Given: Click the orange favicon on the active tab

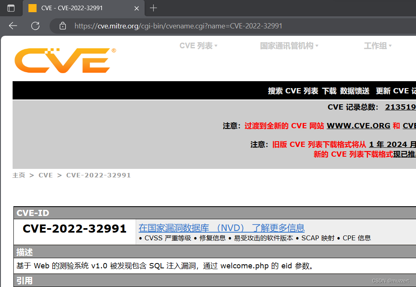Looking at the screenshot, I should tap(32, 8).
